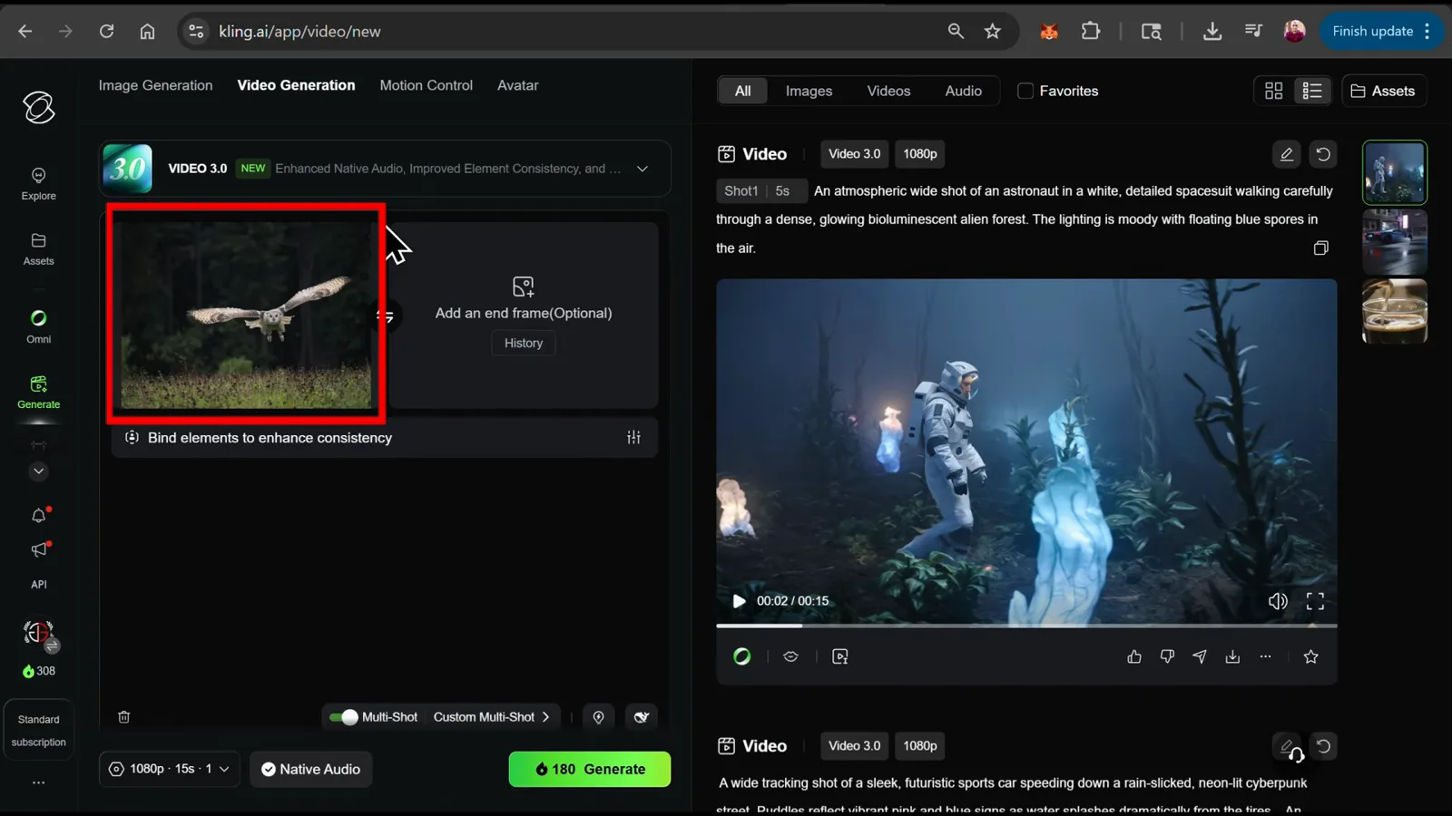Swap start and end frames icon
Image resolution: width=1452 pixels, height=816 pixels.
coord(386,316)
